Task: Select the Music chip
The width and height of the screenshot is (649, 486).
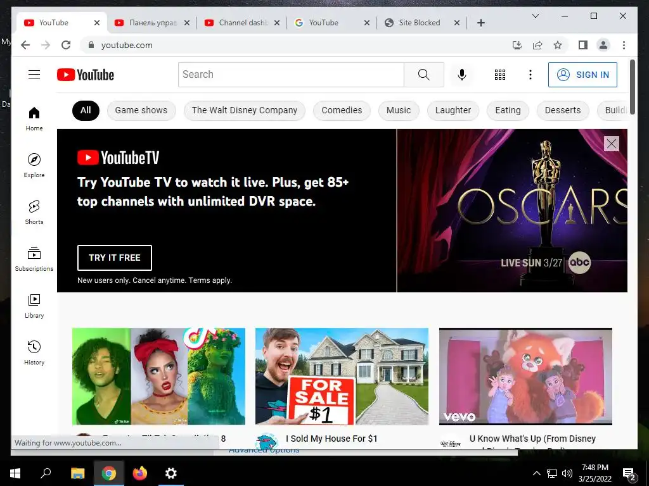Action: point(398,110)
